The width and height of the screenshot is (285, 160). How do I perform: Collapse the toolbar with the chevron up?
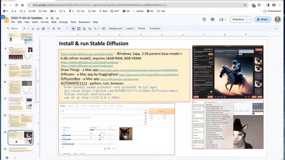click(x=276, y=28)
